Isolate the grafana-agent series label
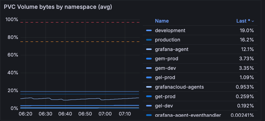The width and height of the screenshot is (265, 121). pyautogui.click(x=171, y=49)
